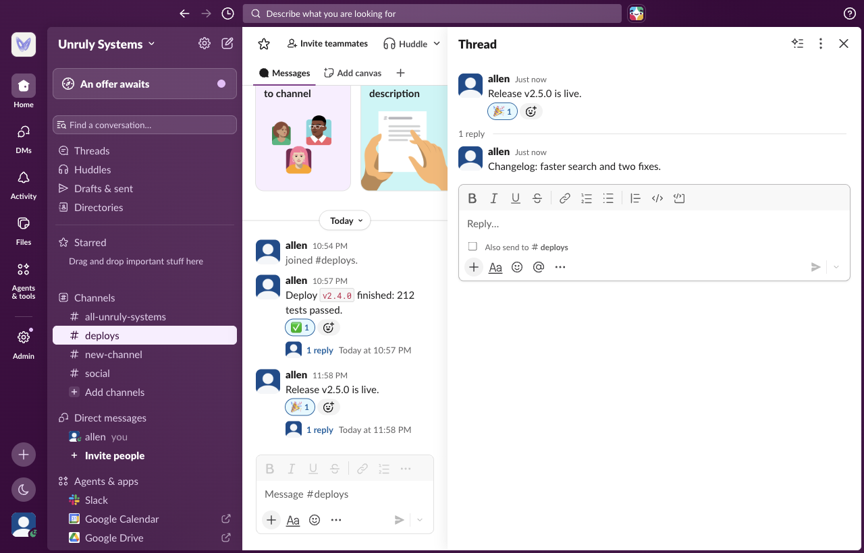Image resolution: width=864 pixels, height=553 pixels.
Task: Open Agents & tools in left rail
Action: [x=24, y=279]
